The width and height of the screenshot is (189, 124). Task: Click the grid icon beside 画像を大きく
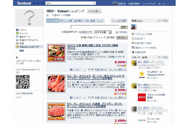tap(80, 32)
